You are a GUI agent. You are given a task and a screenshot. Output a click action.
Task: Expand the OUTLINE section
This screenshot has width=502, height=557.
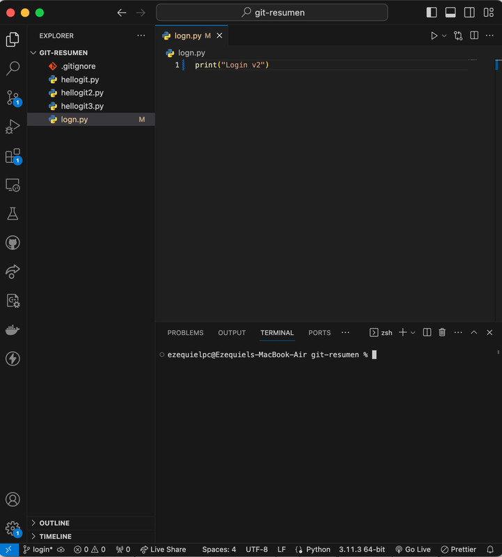click(91, 523)
